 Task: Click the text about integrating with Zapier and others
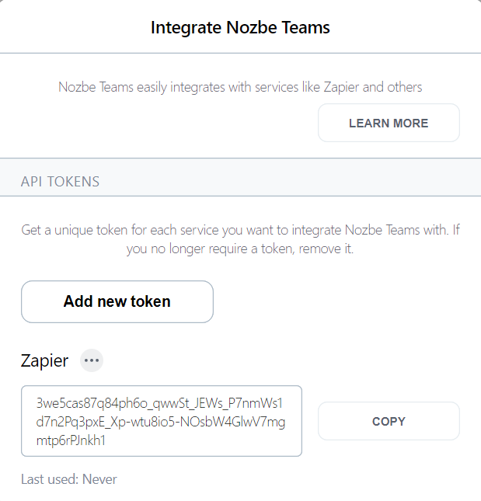point(240,87)
